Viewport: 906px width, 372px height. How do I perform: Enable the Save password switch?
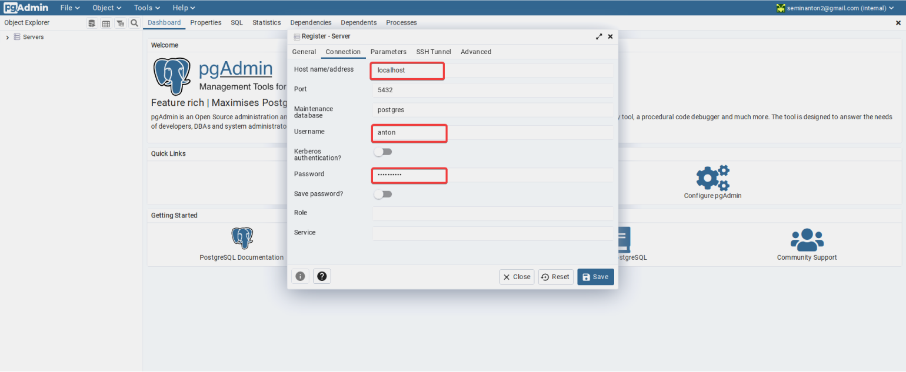coord(383,194)
